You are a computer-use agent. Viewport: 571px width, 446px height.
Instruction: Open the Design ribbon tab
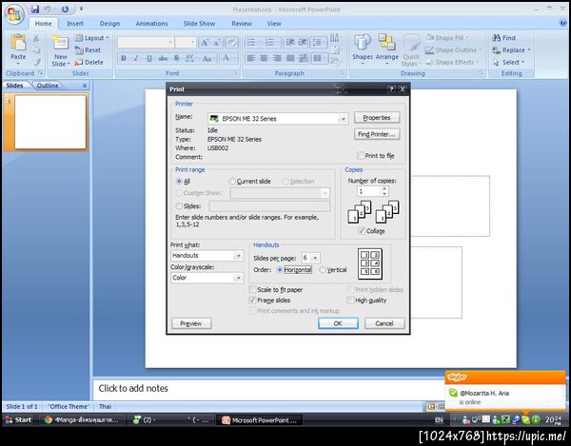point(109,24)
